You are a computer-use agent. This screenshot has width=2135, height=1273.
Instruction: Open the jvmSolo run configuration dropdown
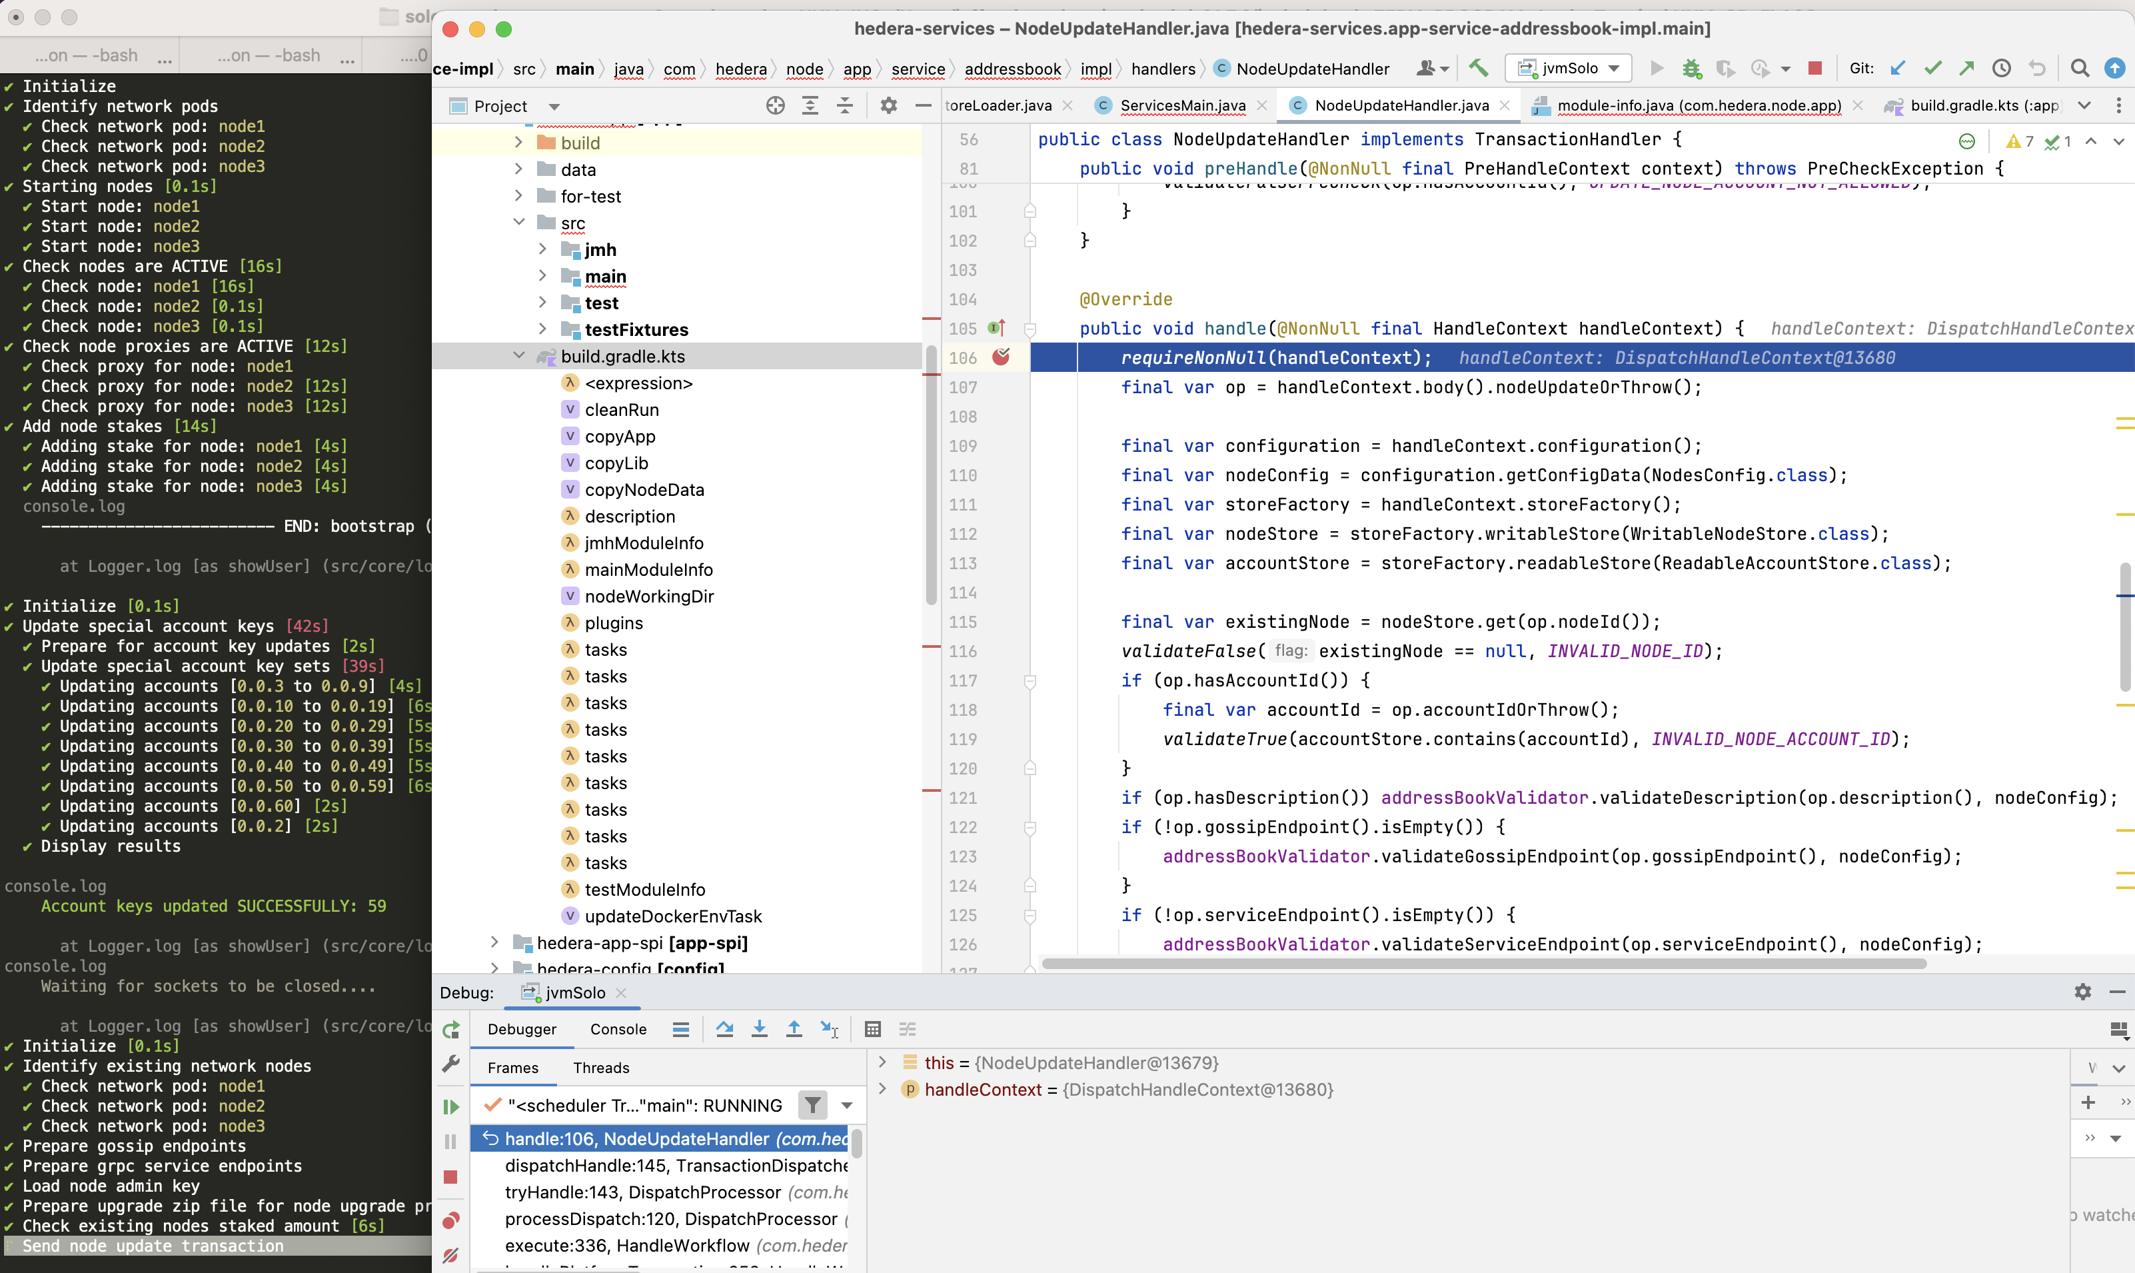click(1615, 68)
